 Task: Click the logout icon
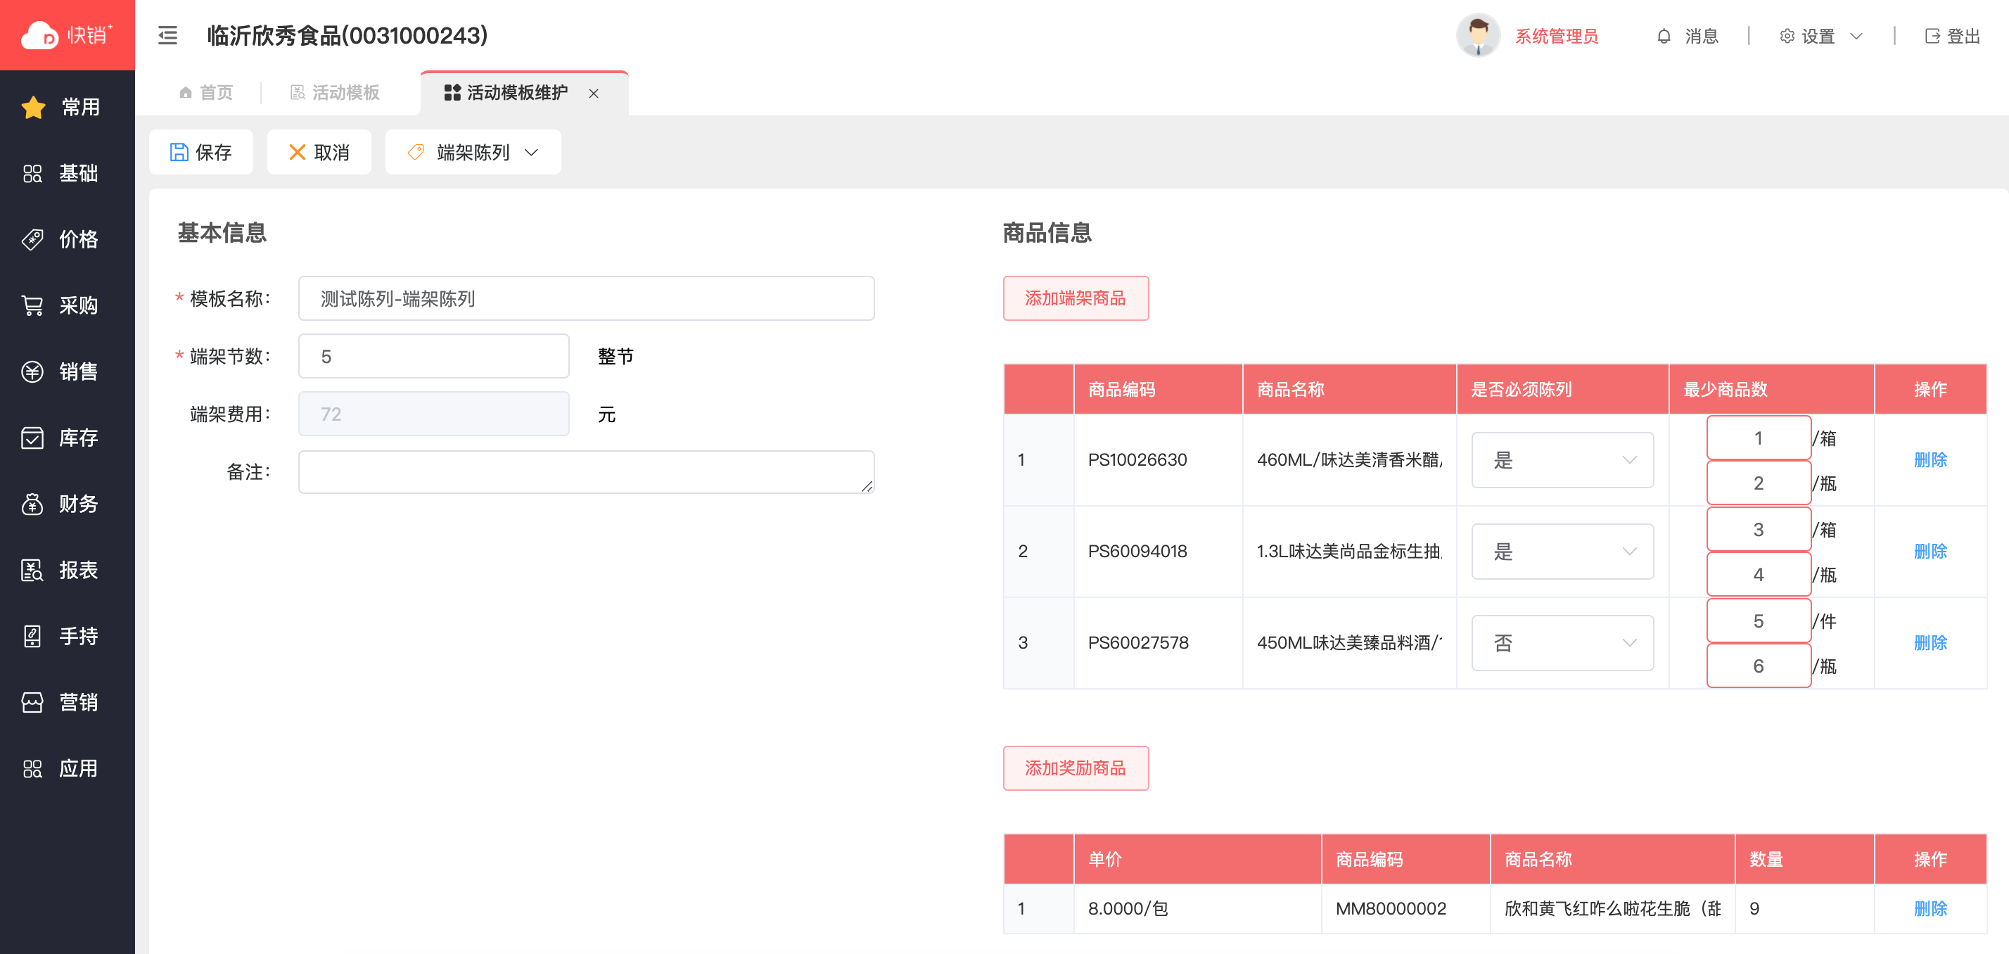(x=1932, y=37)
